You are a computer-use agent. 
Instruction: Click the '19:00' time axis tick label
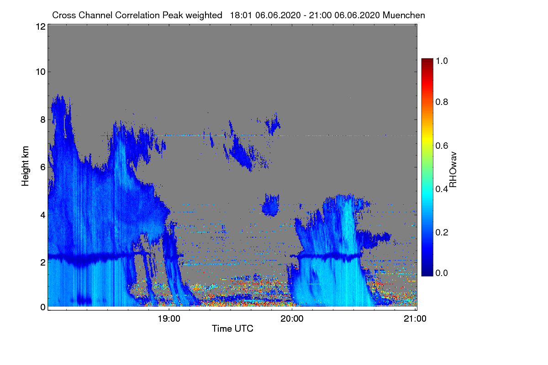[169, 319]
